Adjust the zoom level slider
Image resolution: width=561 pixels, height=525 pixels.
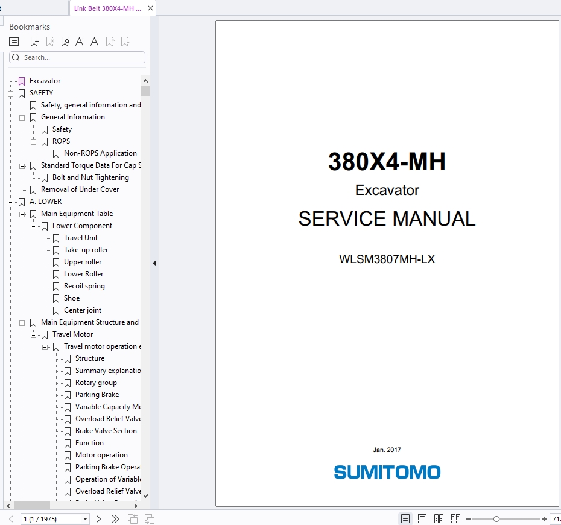[x=496, y=519]
